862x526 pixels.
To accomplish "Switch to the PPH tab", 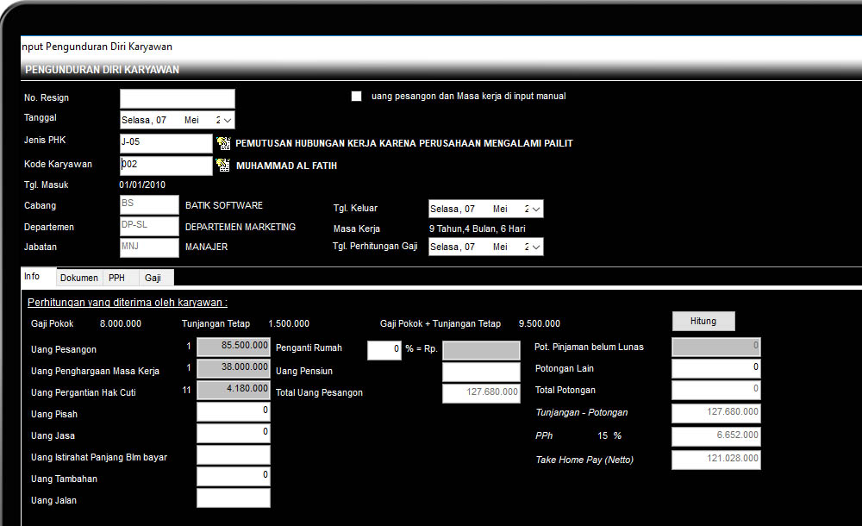I will 116,278.
